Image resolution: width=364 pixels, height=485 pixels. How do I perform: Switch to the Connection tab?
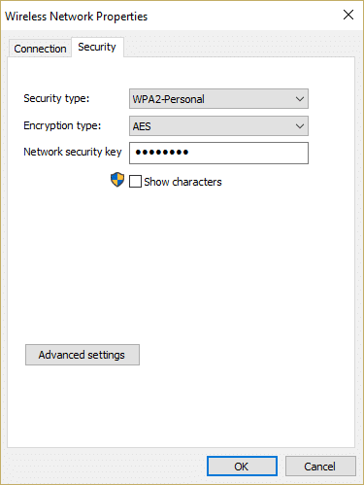(40, 49)
